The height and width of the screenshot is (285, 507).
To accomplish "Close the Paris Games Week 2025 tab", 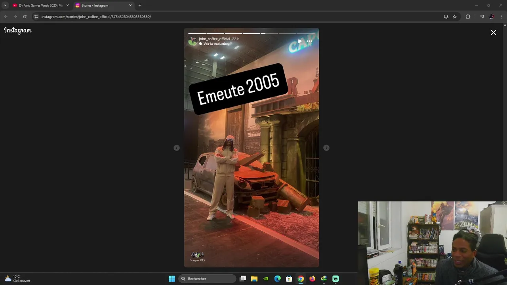I will coord(67,6).
